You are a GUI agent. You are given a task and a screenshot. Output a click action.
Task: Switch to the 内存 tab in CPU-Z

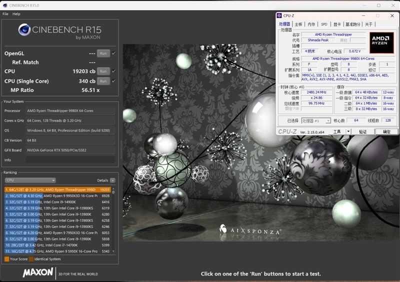click(311, 24)
